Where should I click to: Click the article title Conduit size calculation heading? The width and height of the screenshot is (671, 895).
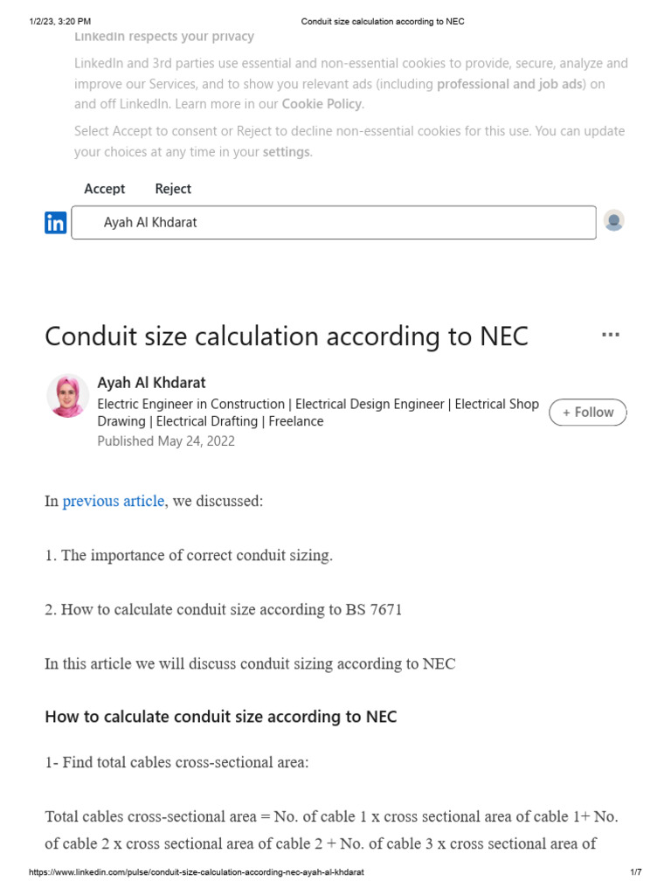(287, 336)
